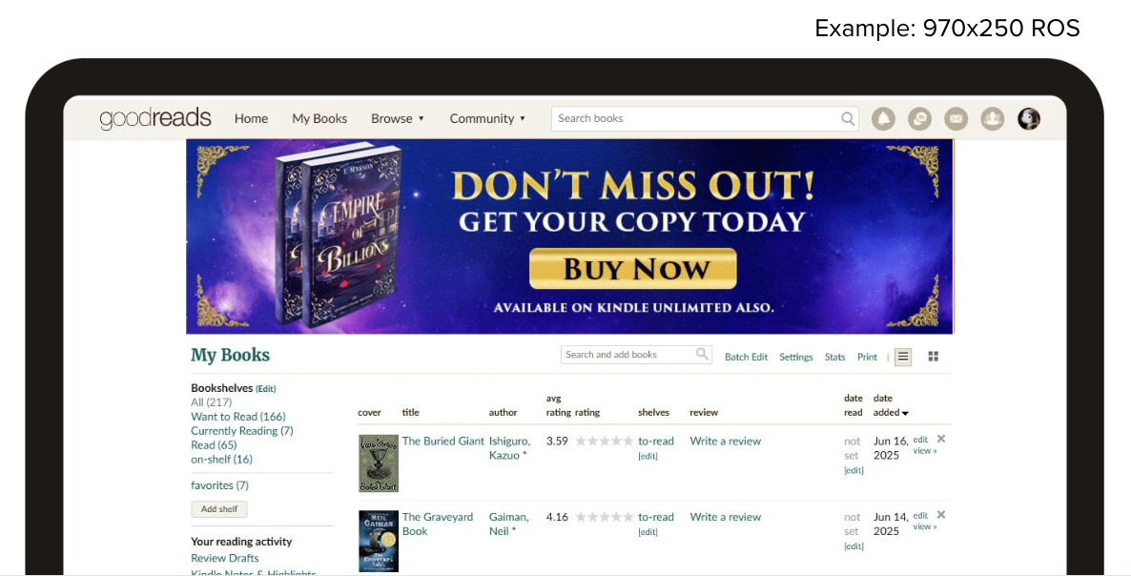Switch to table list view
The height and width of the screenshot is (576, 1131).
(x=902, y=357)
